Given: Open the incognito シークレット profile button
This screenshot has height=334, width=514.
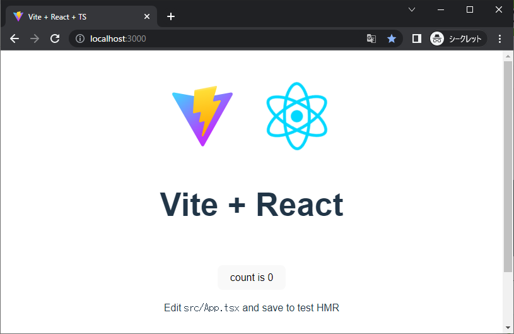Looking at the screenshot, I should (x=458, y=39).
